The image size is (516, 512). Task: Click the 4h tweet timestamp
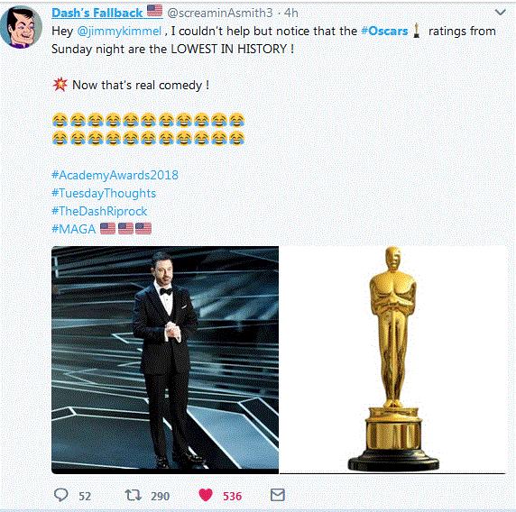tap(291, 13)
